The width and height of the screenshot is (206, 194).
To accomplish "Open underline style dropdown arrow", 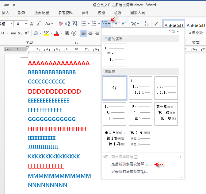I will [8, 33].
